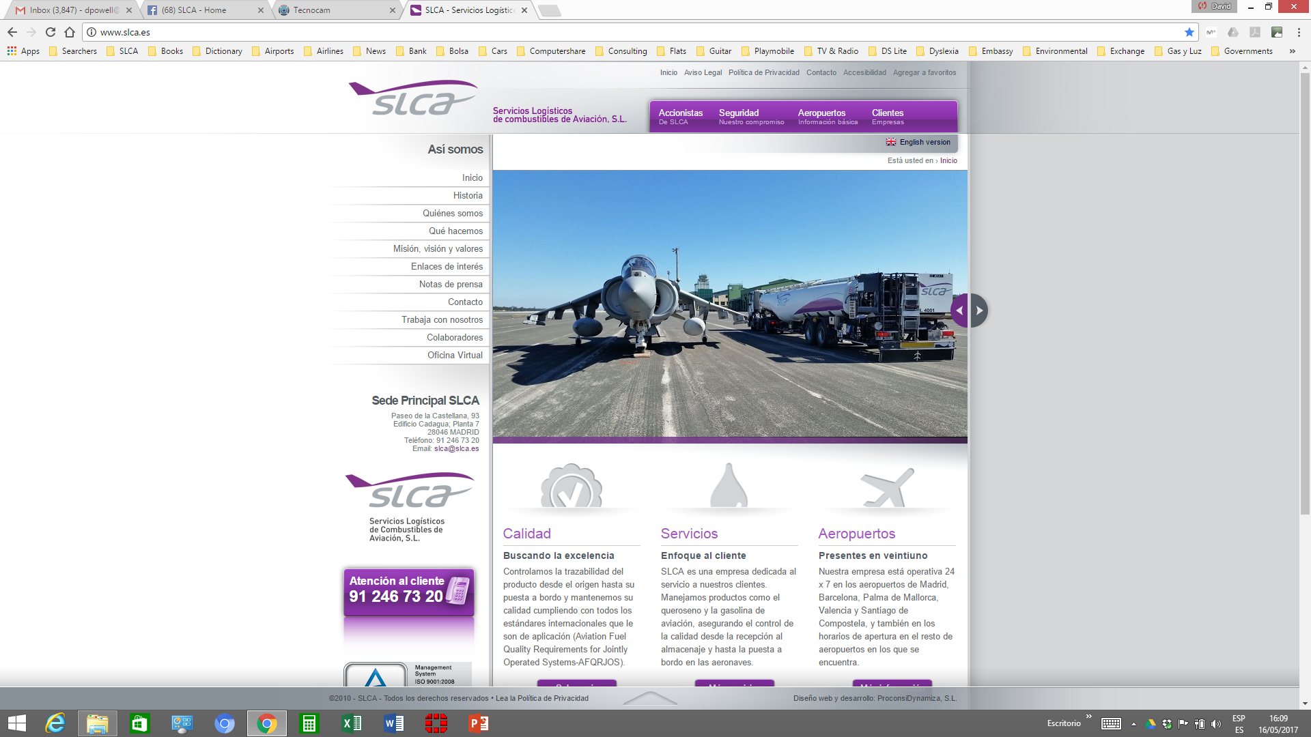Click the slideshow next arrow
1311x737 pixels.
pos(979,310)
